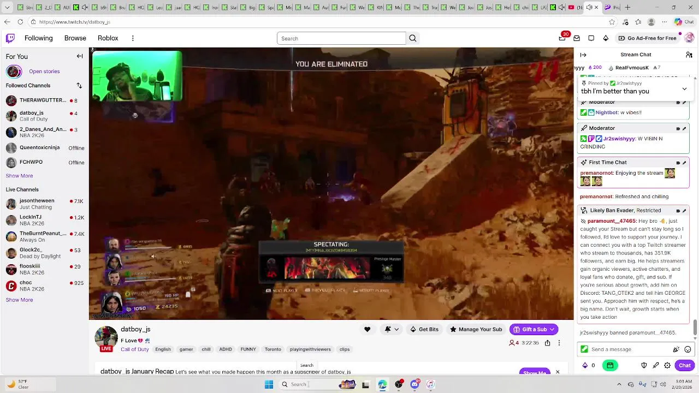The width and height of the screenshot is (699, 393).
Task: Open the Get Bits diamond icon in top nav
Action: pos(606,38)
